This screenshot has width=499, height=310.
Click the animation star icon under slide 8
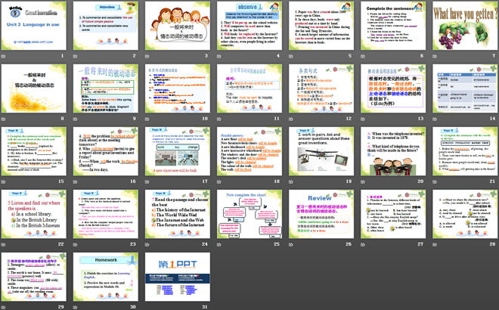coord(4,119)
